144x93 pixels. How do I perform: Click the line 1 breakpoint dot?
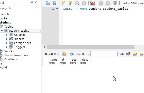57,8
